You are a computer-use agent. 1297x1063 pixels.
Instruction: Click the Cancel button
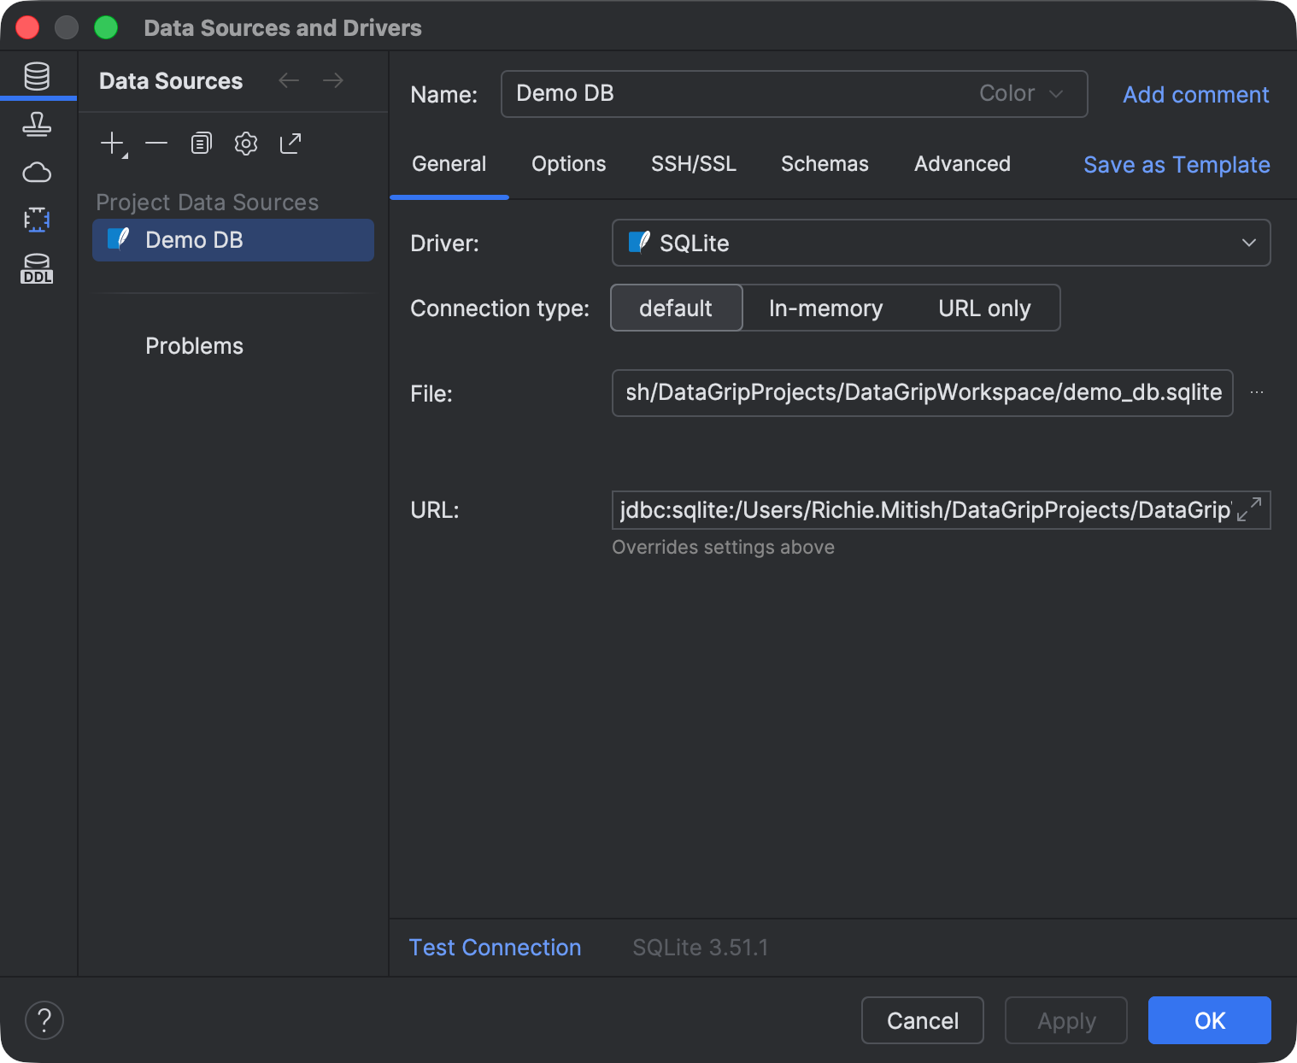(923, 1020)
